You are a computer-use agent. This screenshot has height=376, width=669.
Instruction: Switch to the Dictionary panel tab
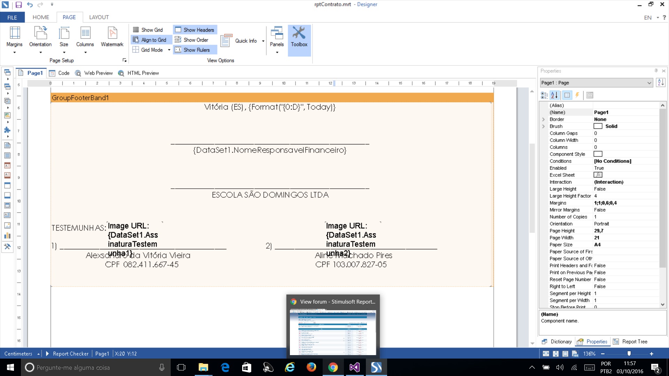(557, 342)
